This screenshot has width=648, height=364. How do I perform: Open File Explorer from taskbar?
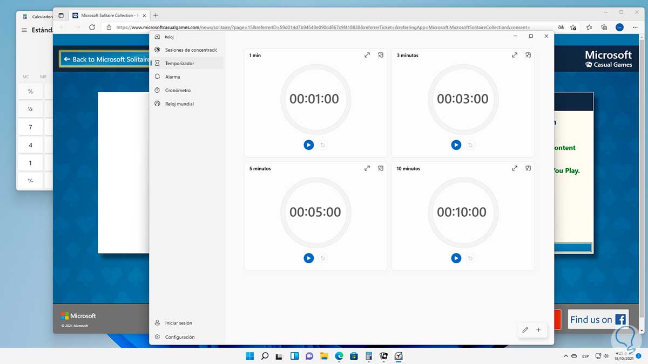324,356
